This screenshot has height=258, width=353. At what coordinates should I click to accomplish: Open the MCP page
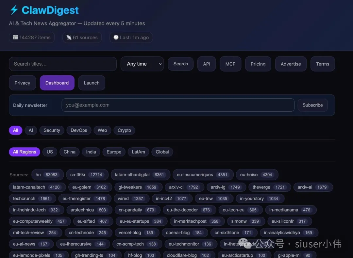[230, 64]
